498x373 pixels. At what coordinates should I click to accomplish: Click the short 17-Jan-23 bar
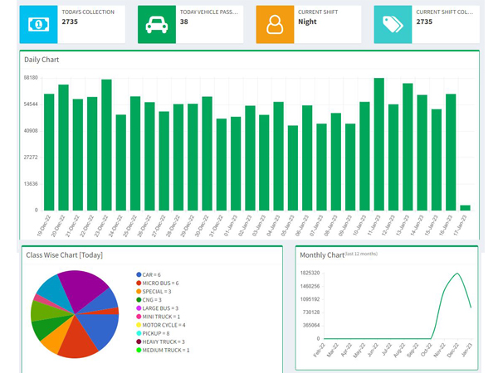click(x=465, y=207)
